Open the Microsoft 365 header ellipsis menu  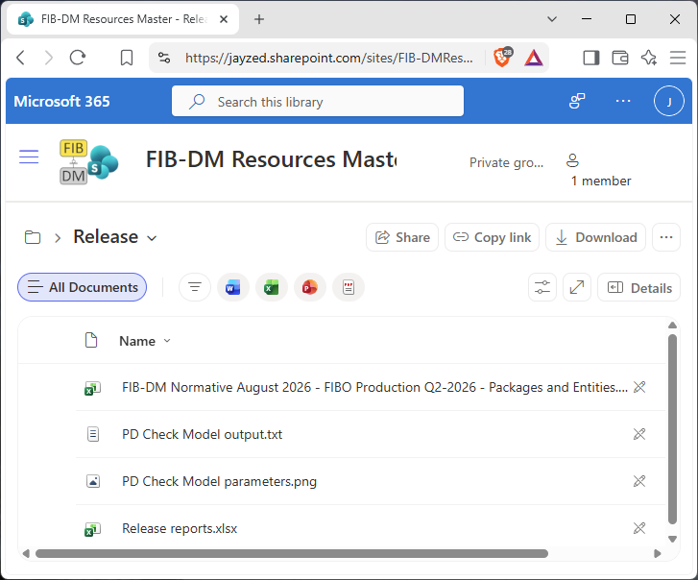pyautogui.click(x=623, y=101)
